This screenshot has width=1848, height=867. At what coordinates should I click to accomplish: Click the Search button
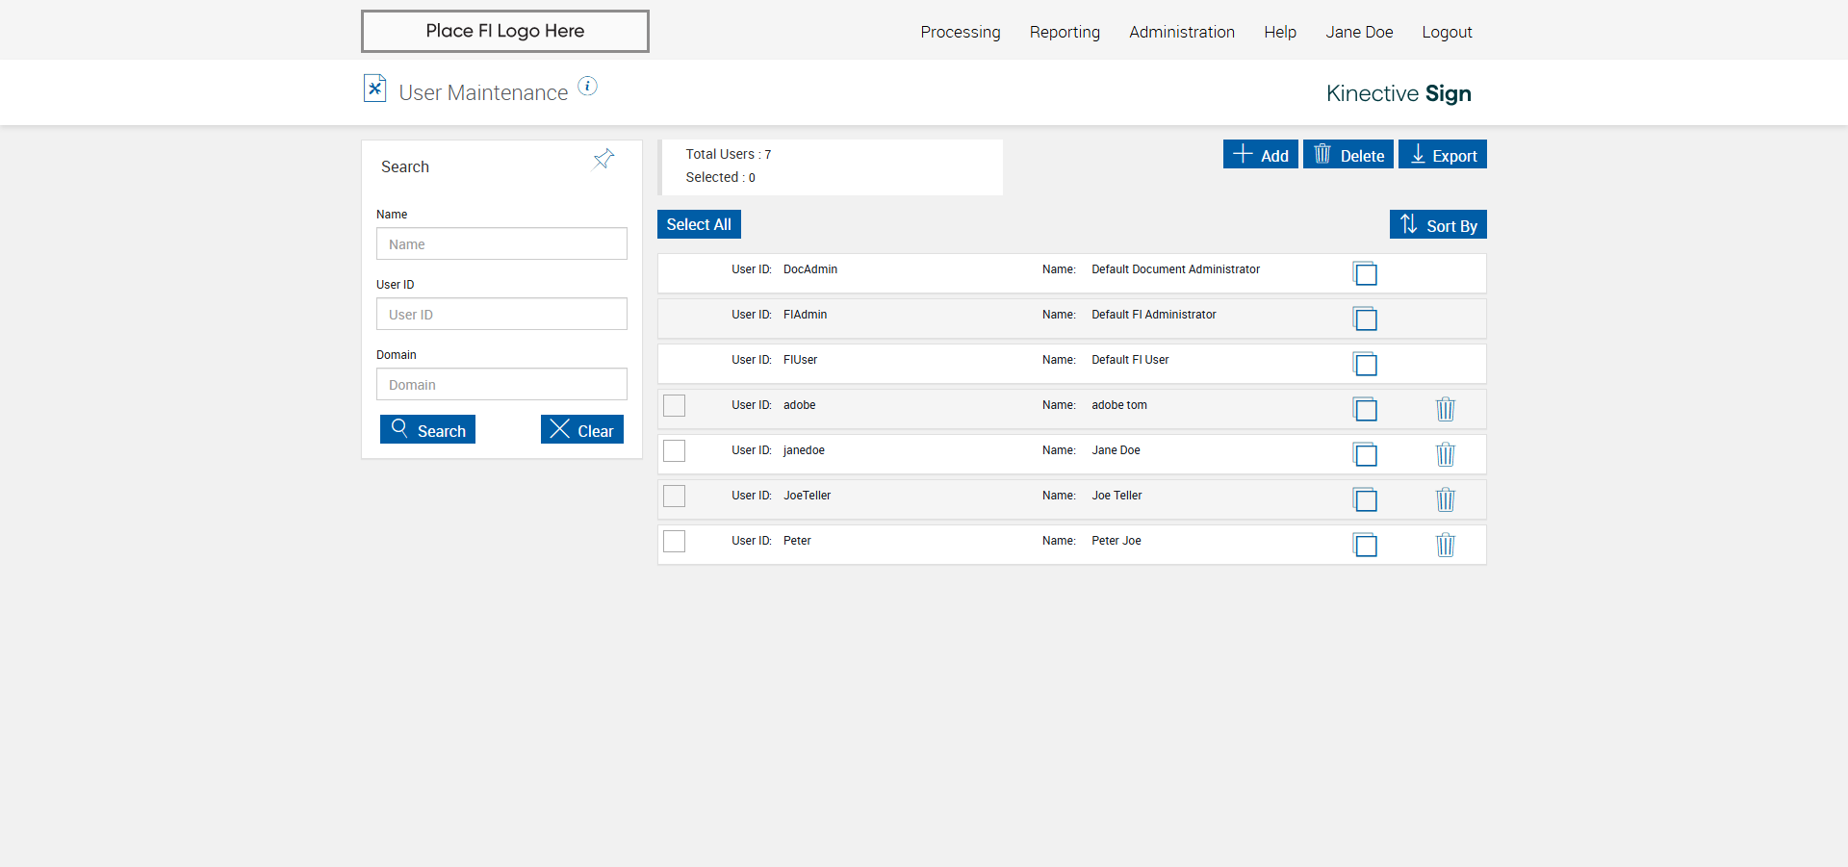tap(427, 429)
